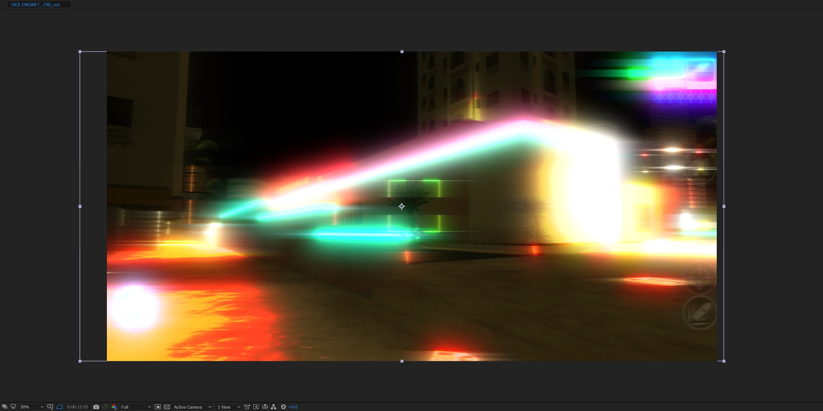Image resolution: width=823 pixels, height=411 pixels.
Task: Toggle pixel aspect ratio correction icon
Action: [x=247, y=407]
